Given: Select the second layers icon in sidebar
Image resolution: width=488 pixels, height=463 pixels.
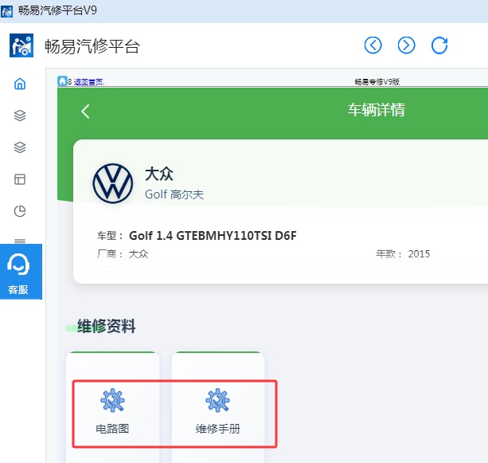Looking at the screenshot, I should (x=20, y=147).
